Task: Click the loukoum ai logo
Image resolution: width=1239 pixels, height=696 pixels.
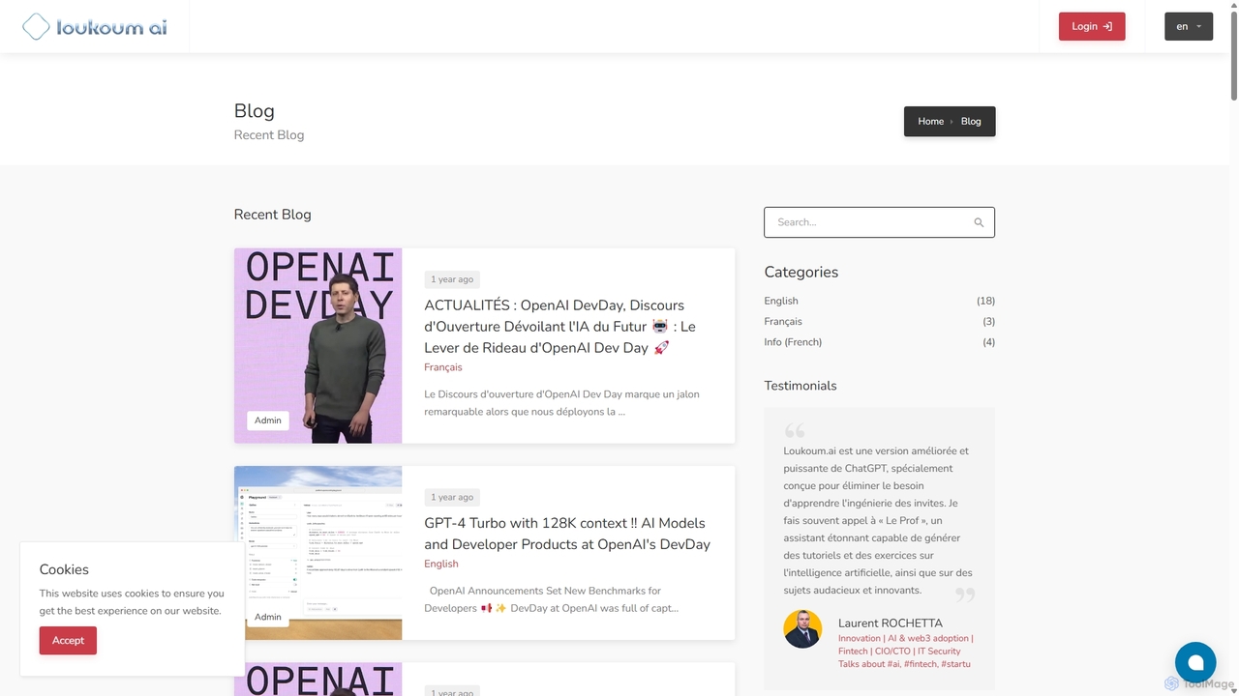Action: (x=95, y=26)
